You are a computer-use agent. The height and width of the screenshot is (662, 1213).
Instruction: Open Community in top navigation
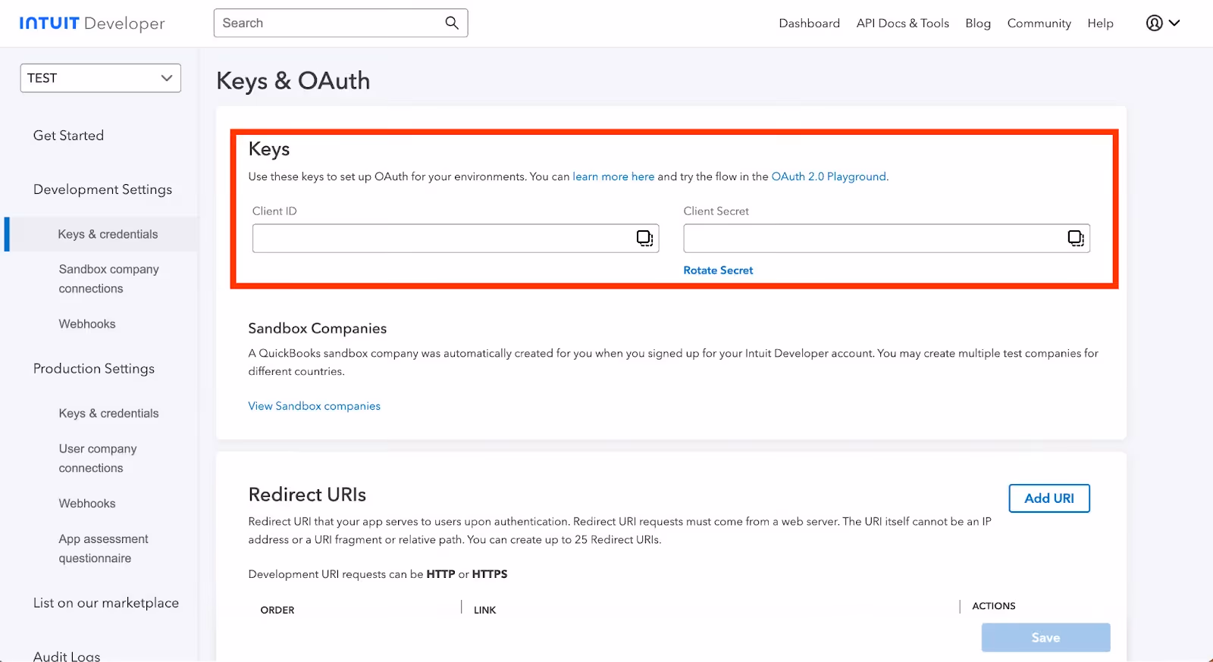[x=1039, y=23]
